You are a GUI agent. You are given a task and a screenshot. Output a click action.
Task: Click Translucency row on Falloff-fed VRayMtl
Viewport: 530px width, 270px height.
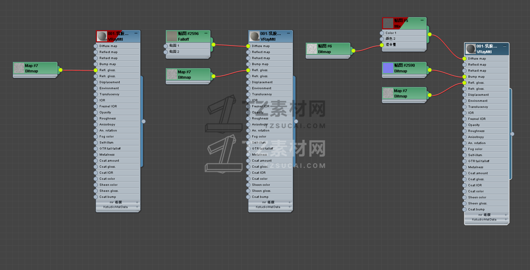point(270,94)
